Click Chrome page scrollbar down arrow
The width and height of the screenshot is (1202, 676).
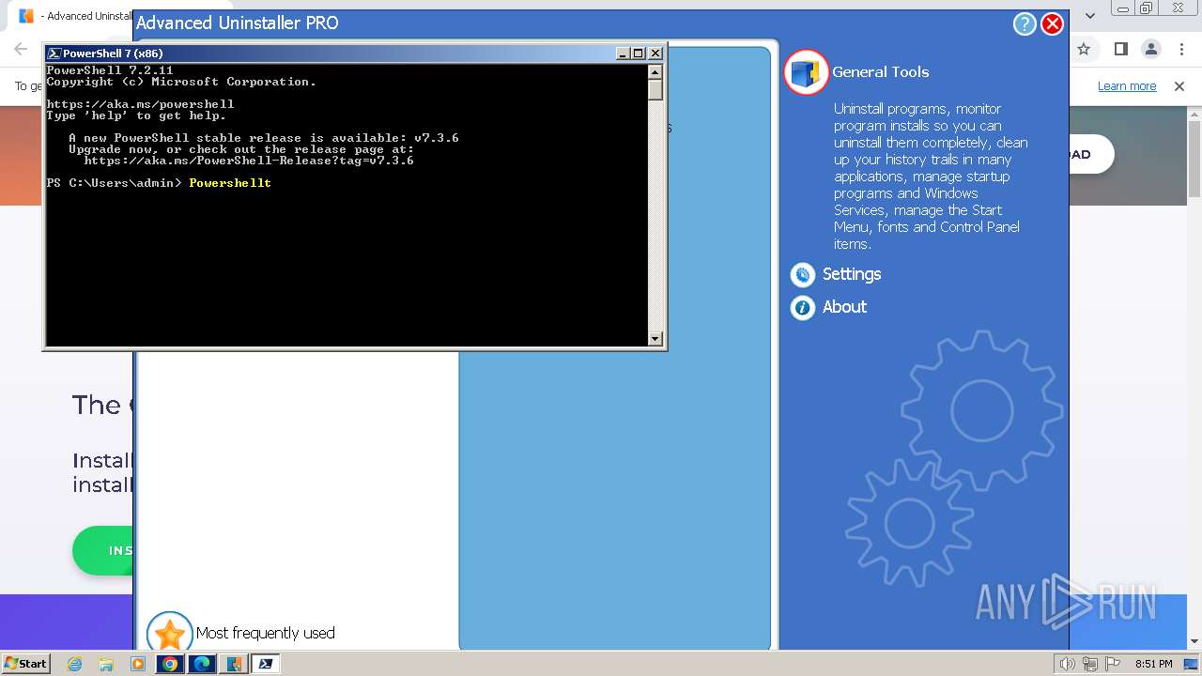(1194, 642)
